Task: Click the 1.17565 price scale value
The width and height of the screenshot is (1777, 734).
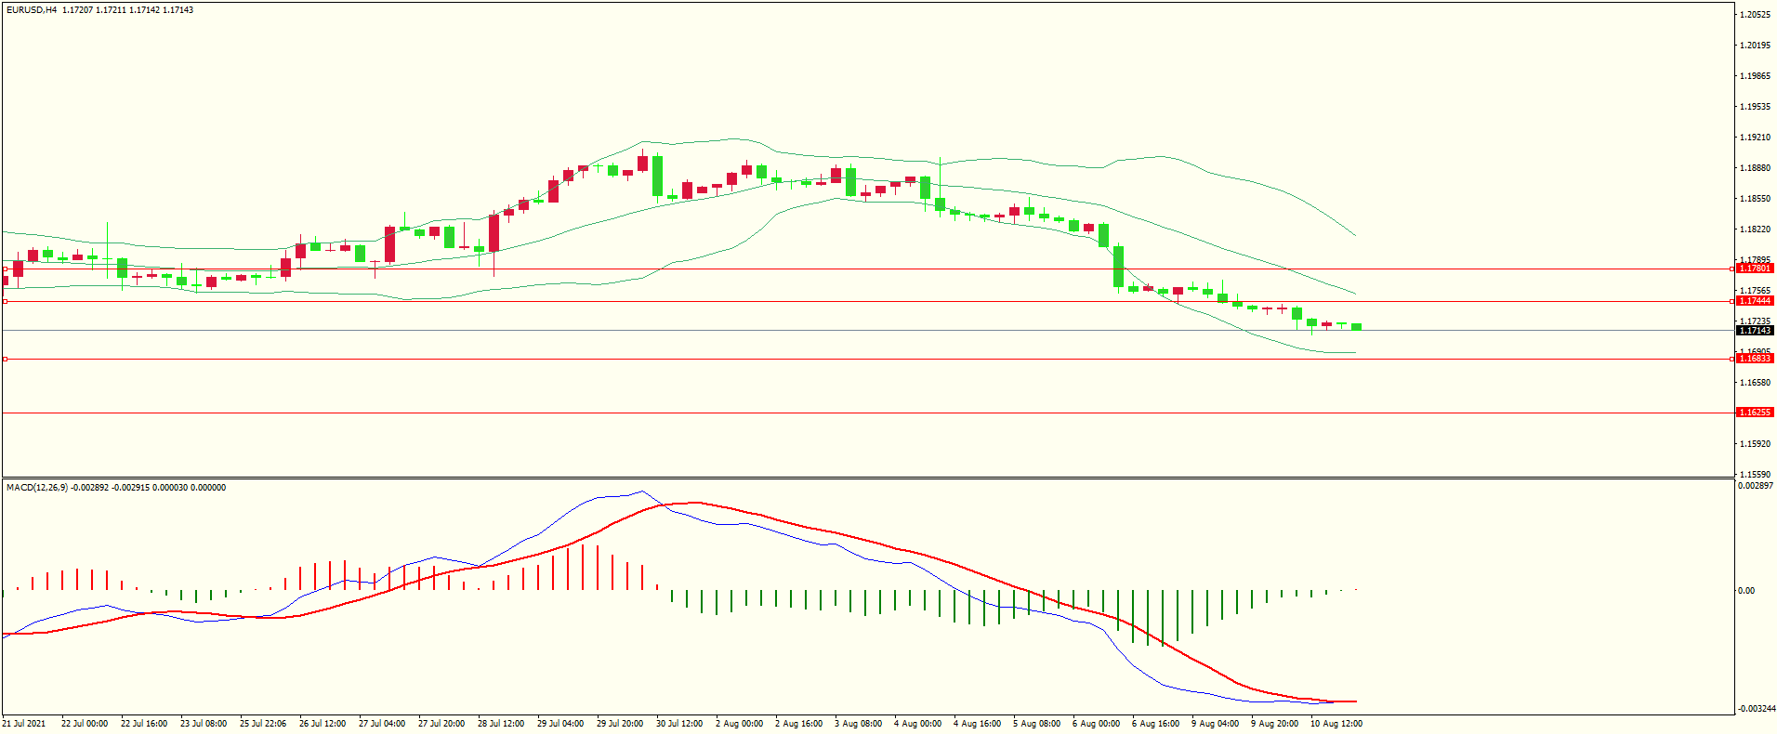Action: point(1755,290)
